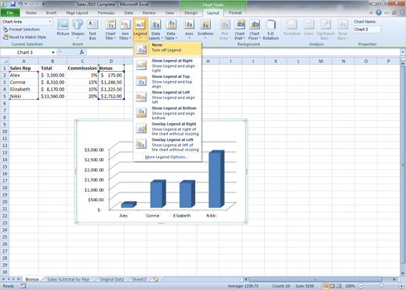
Task: Click the Select All corner button
Action: click(5, 61)
